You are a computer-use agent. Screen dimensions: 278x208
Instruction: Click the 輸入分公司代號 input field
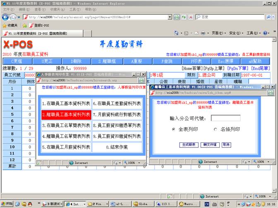pyautogui.click(x=225, y=118)
